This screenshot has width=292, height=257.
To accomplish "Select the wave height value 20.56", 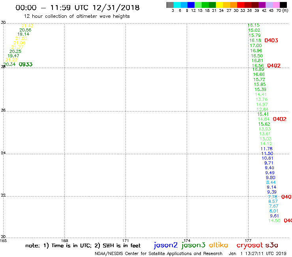I will [x=25, y=30].
